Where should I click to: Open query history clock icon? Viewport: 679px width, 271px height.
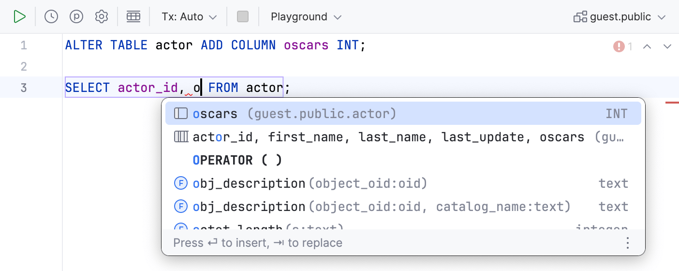[x=51, y=17]
